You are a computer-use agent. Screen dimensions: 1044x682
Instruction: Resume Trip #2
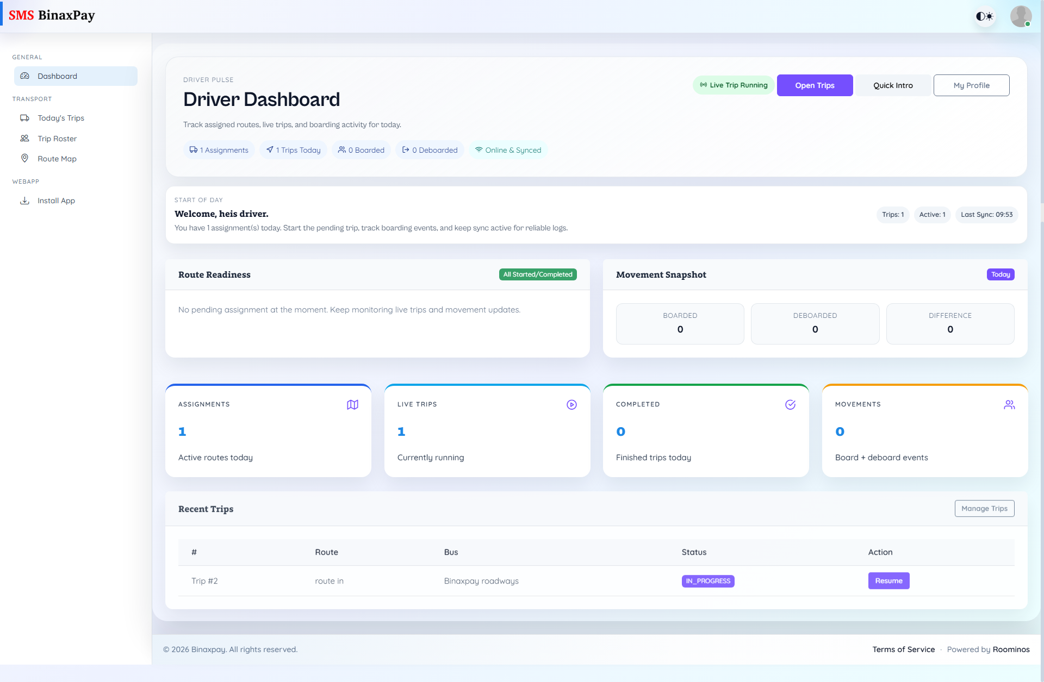coord(888,581)
